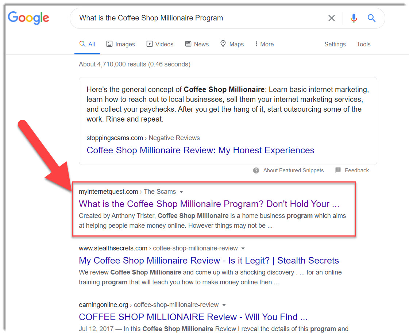Open search Settings

coord(335,44)
